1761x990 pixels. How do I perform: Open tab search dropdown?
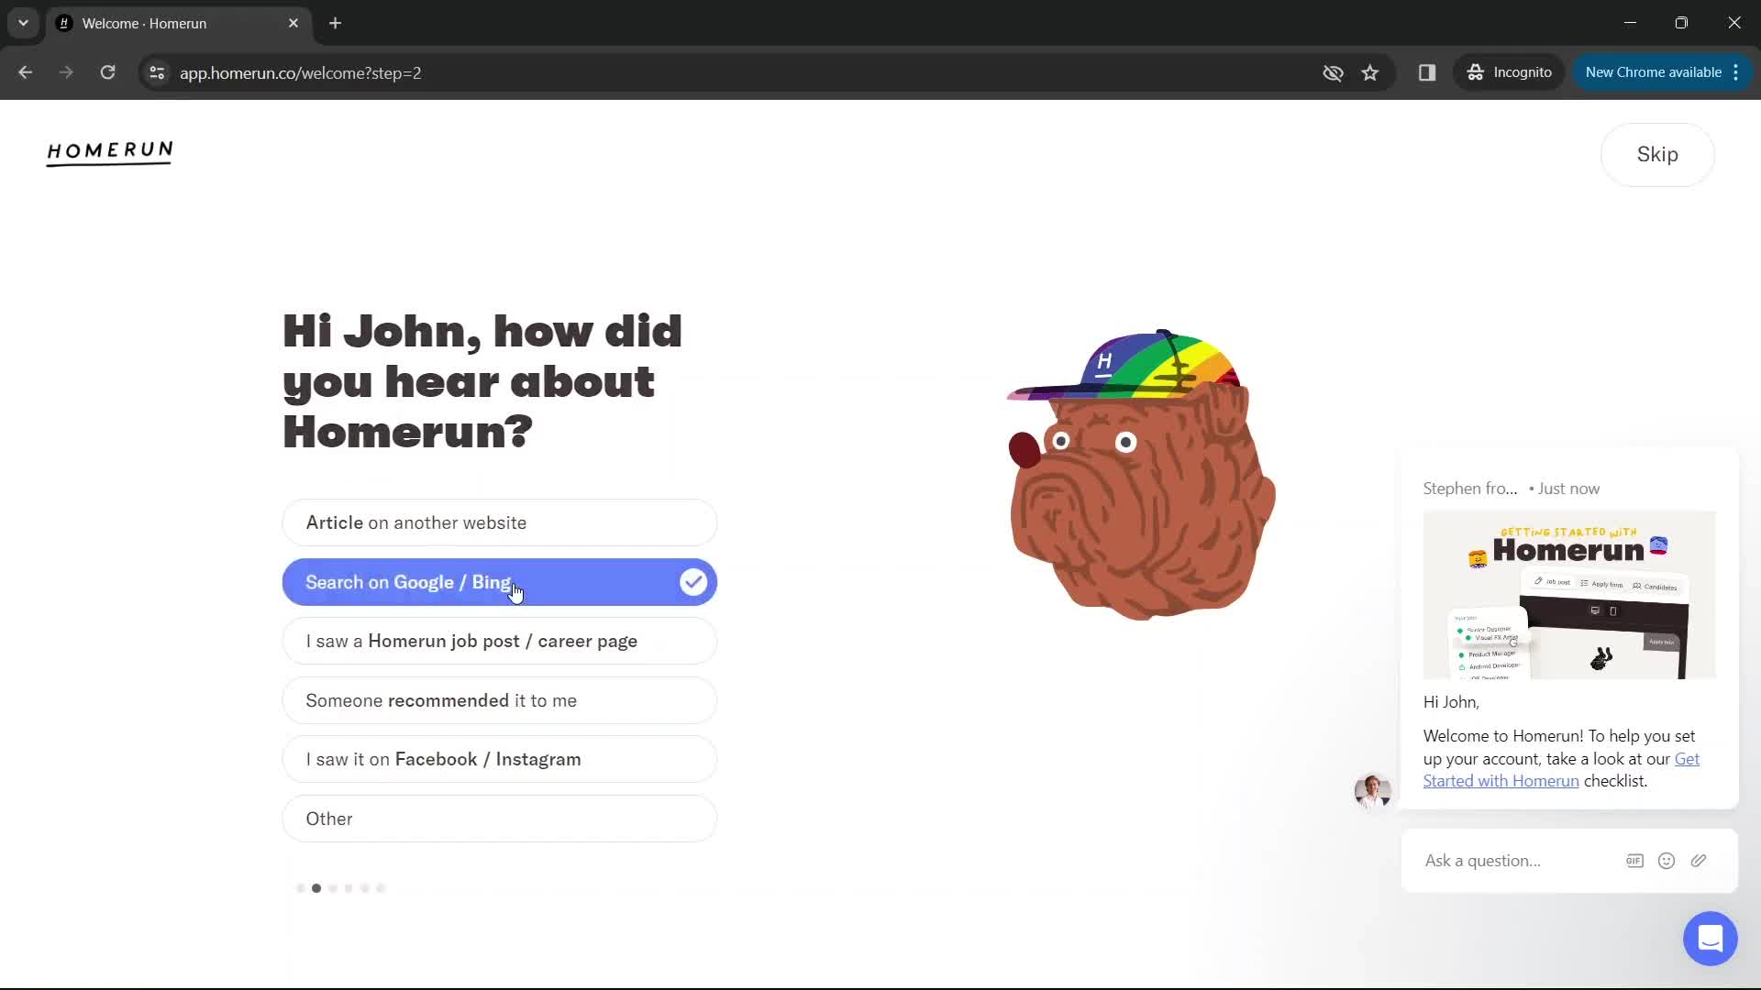[23, 23]
